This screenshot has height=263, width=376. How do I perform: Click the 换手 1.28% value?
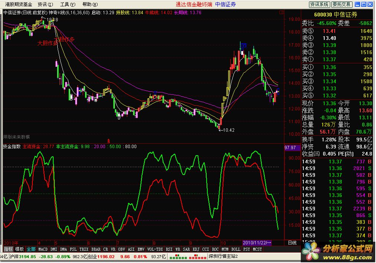[328, 140]
